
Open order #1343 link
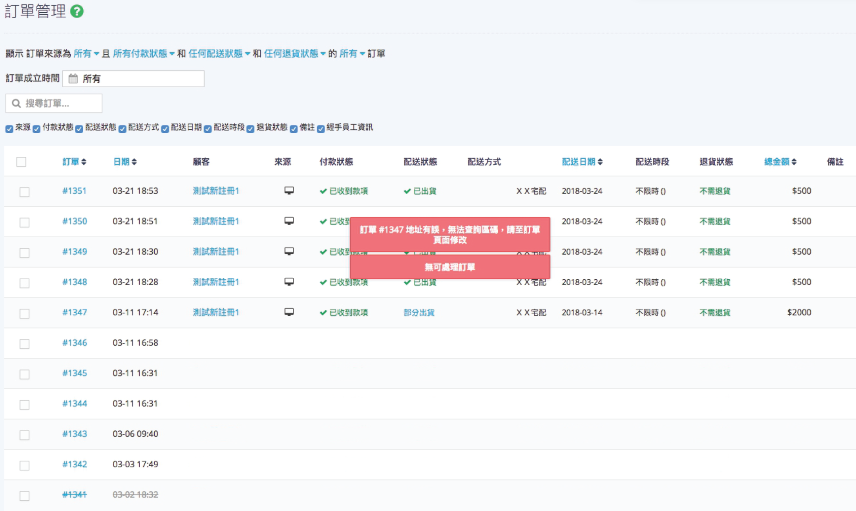tap(75, 434)
